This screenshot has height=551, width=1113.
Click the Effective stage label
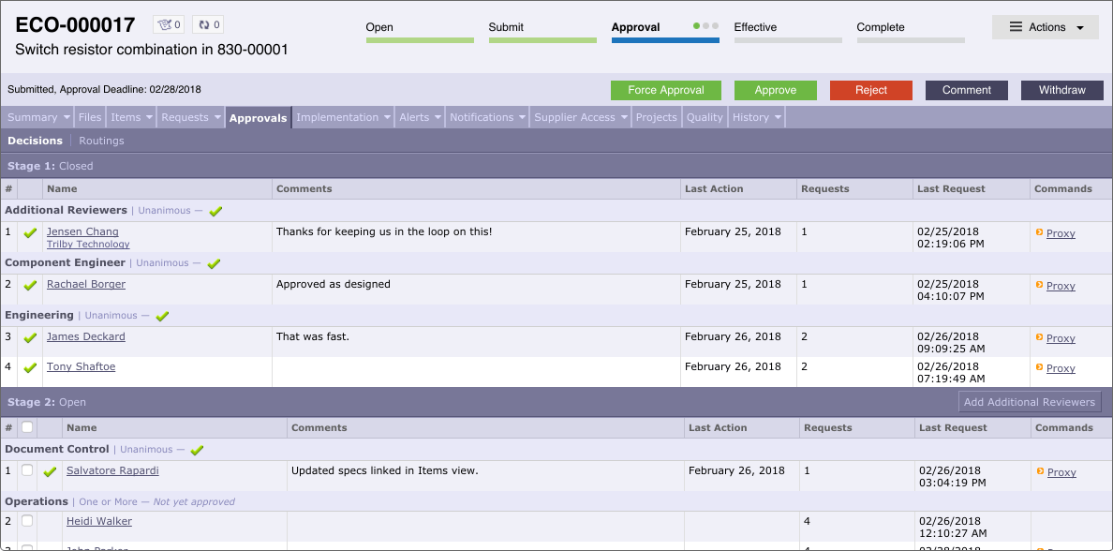click(x=755, y=27)
